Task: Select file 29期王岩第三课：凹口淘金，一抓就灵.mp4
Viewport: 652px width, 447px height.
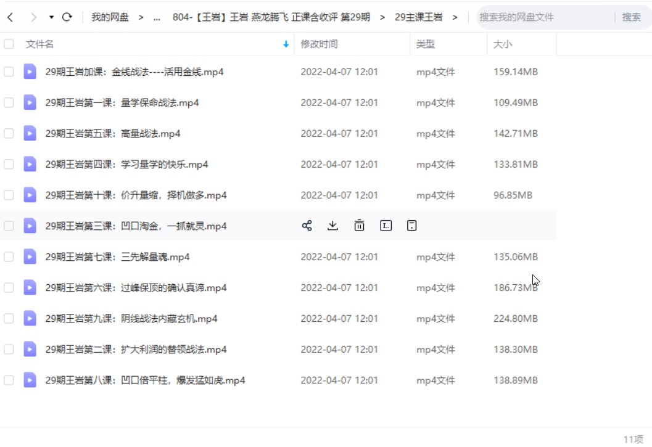Action: [136, 226]
